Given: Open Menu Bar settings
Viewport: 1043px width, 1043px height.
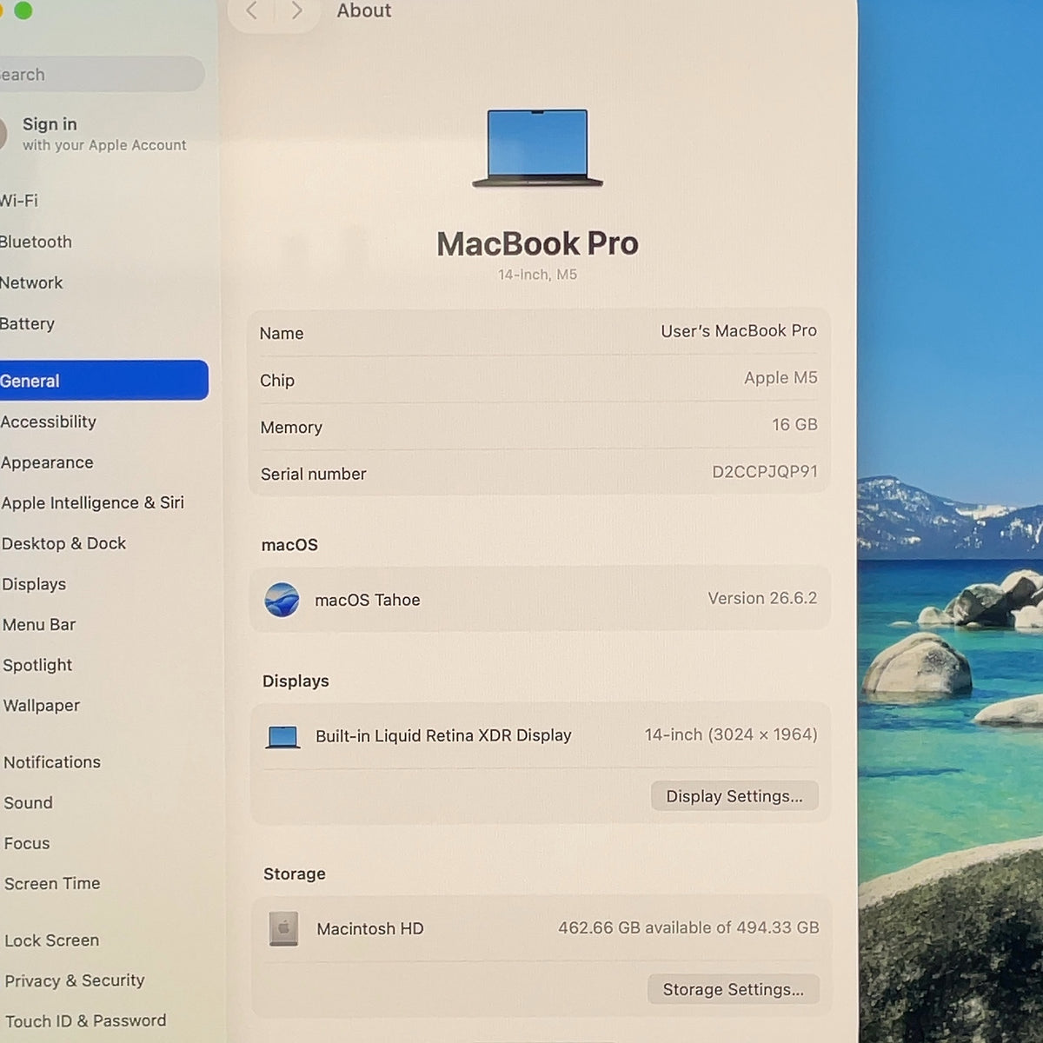Looking at the screenshot, I should (x=39, y=624).
